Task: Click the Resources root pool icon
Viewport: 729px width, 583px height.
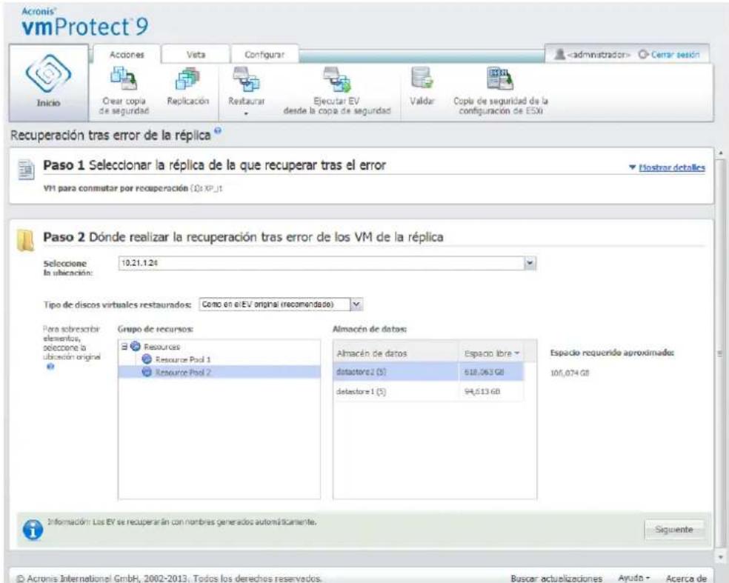Action: click(x=136, y=347)
